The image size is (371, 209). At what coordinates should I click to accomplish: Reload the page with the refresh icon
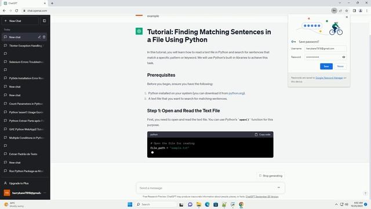[17, 10]
